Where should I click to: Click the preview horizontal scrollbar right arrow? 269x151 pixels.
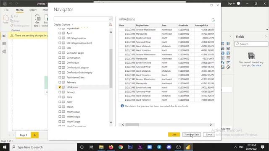coord(211,125)
